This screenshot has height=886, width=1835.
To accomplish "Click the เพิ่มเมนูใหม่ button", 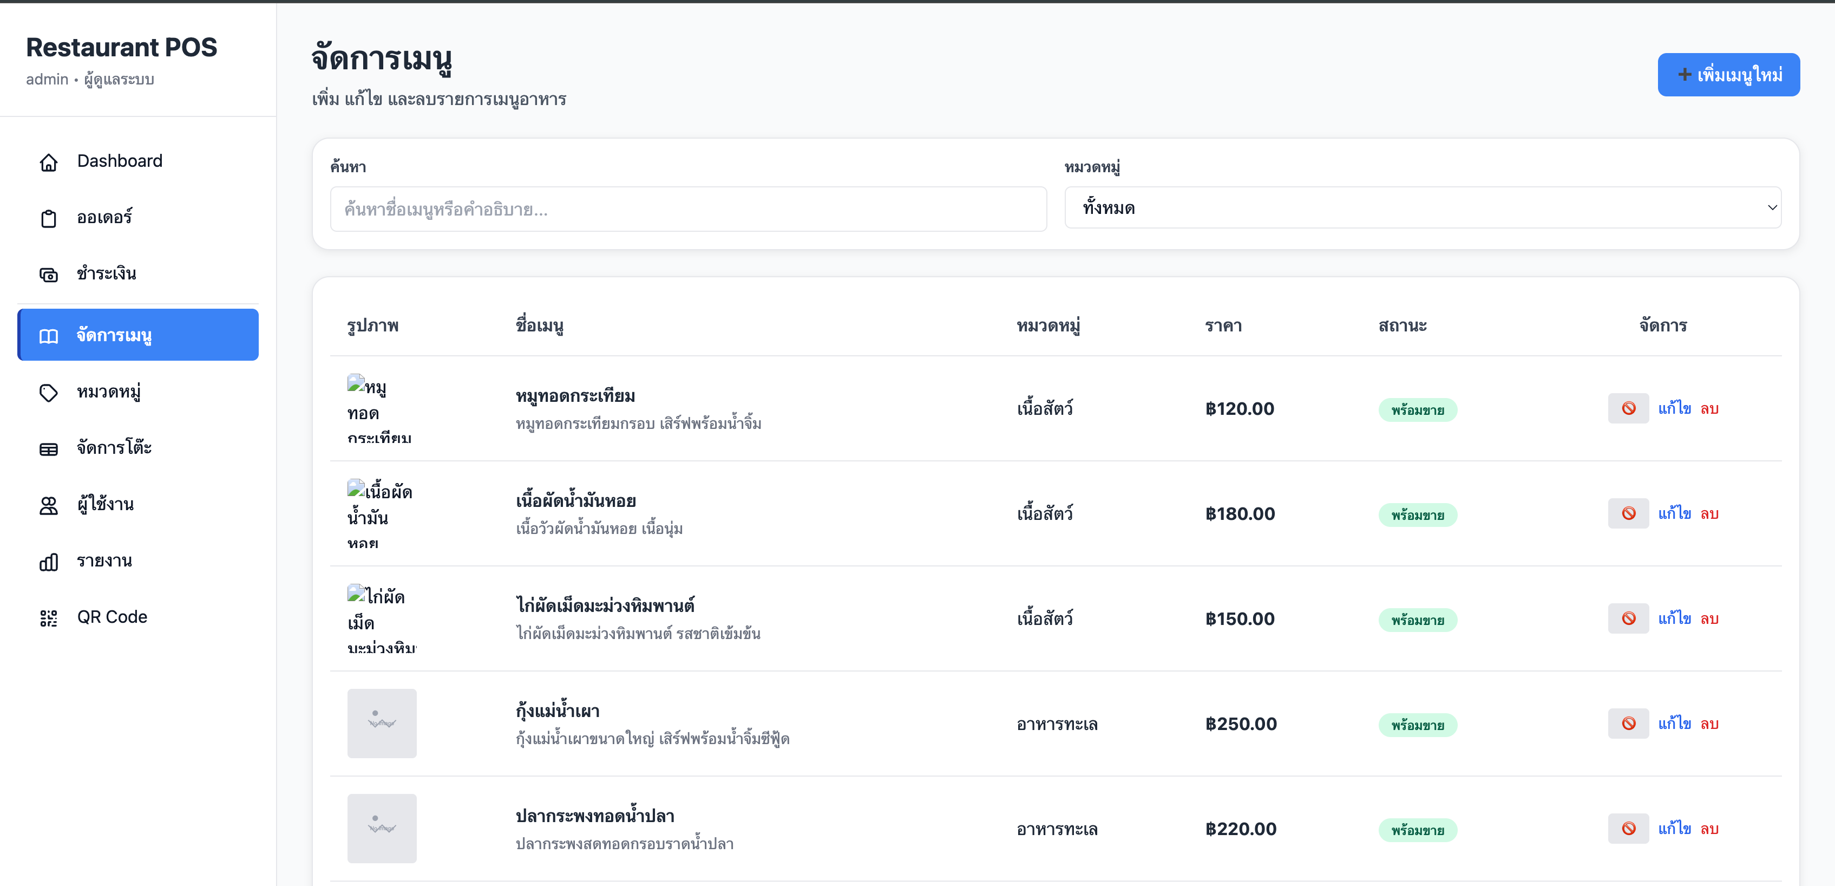I will coord(1729,74).
